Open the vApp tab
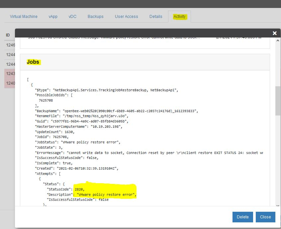 (x=53, y=17)
